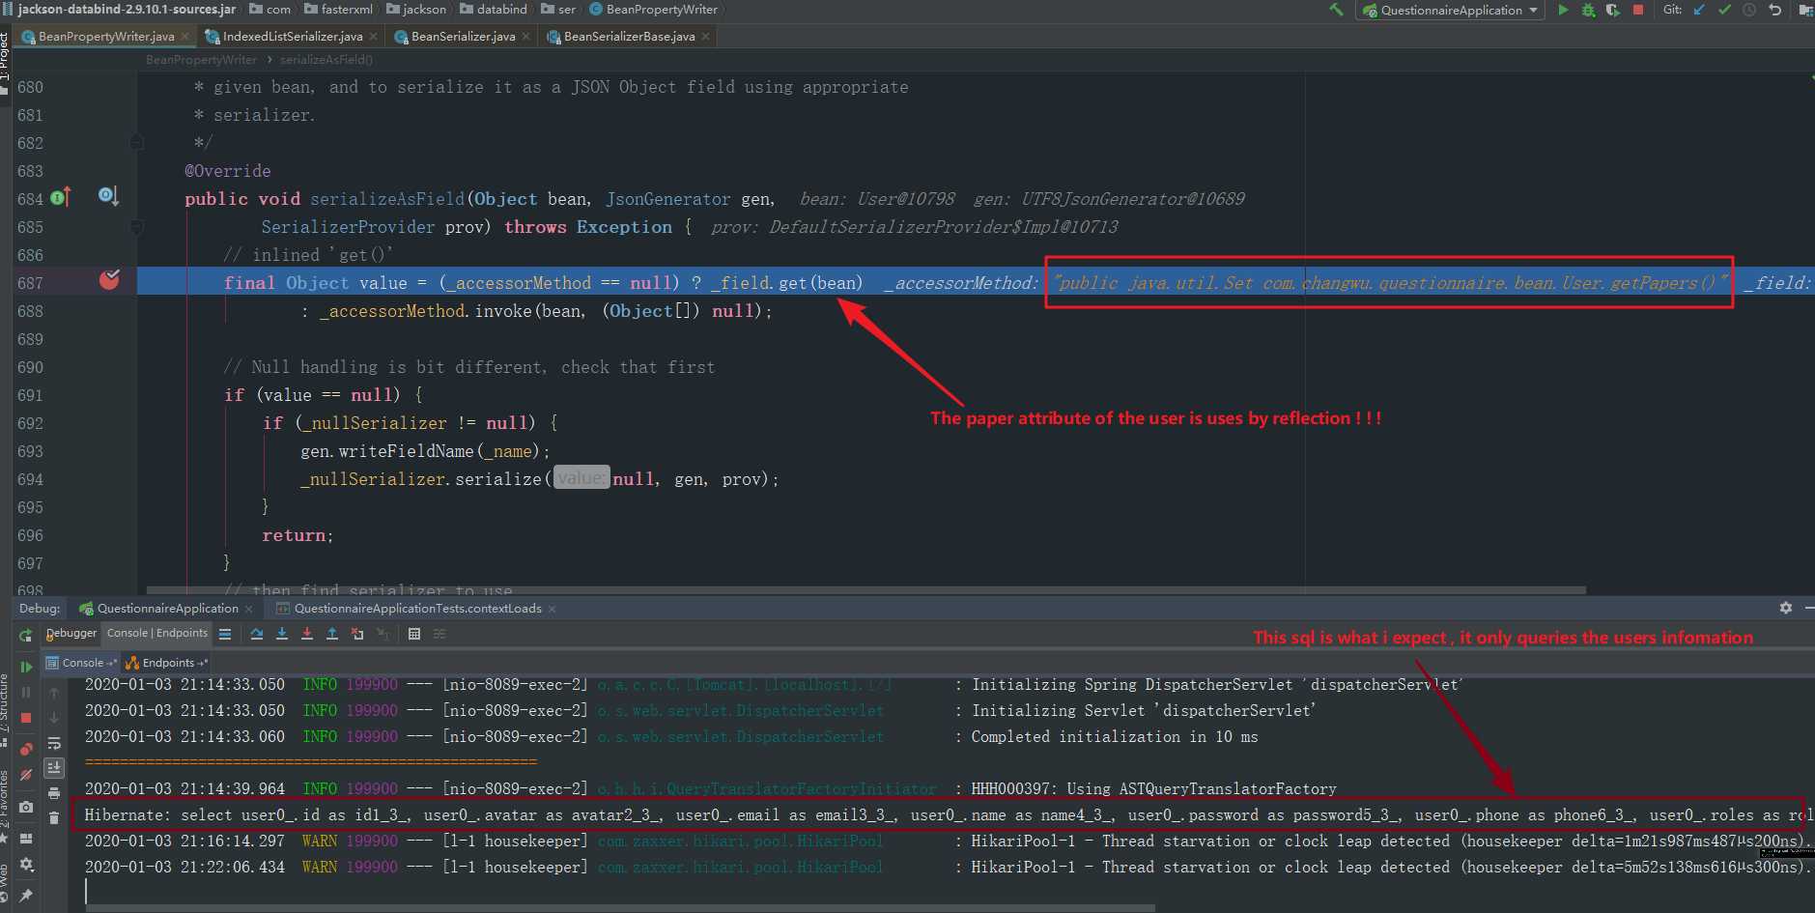This screenshot has height=913, width=1815.
Task: Click the Drop Frame icon
Action: pos(357,634)
